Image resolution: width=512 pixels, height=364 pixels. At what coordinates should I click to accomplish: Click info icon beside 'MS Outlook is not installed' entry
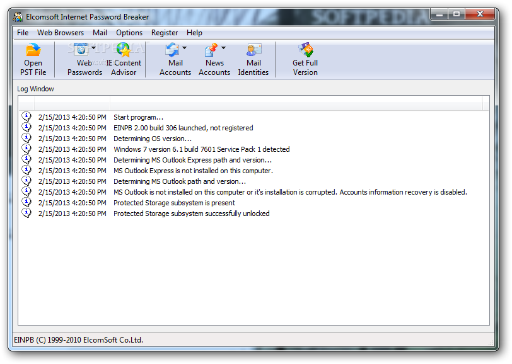pos(26,192)
